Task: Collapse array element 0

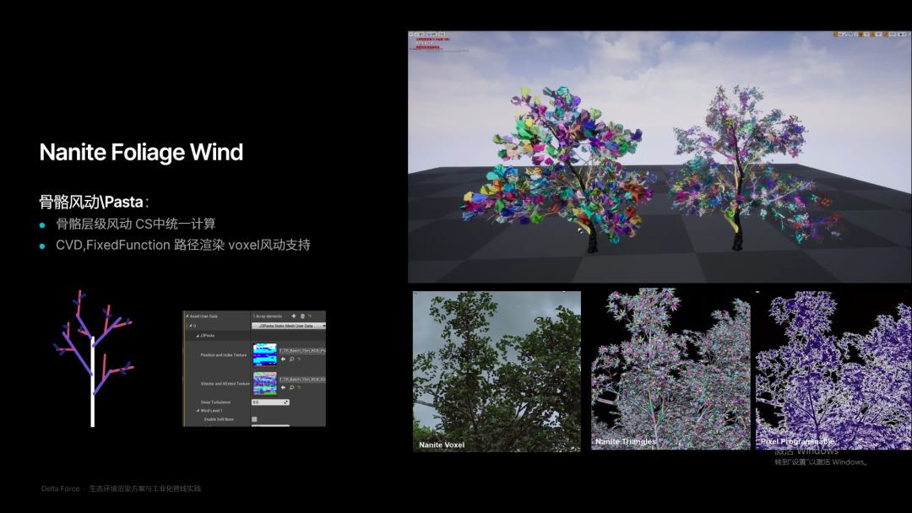Action: click(x=190, y=326)
